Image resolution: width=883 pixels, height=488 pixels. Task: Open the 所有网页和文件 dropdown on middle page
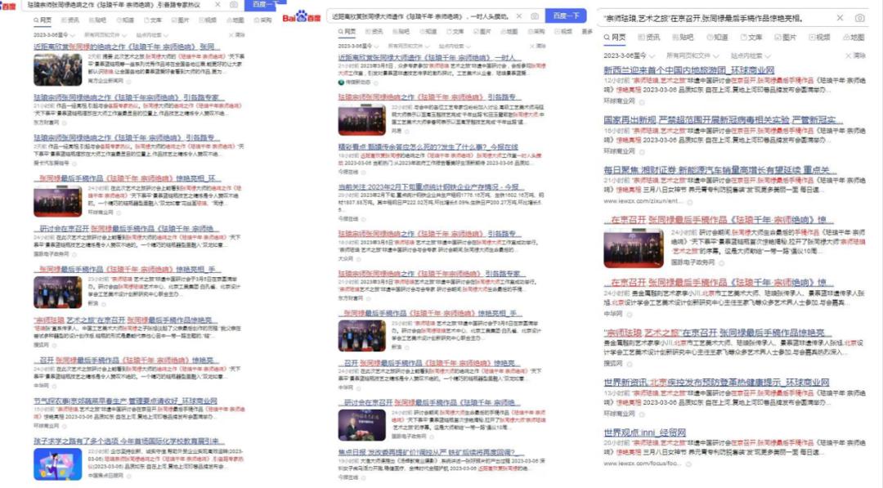pos(403,45)
